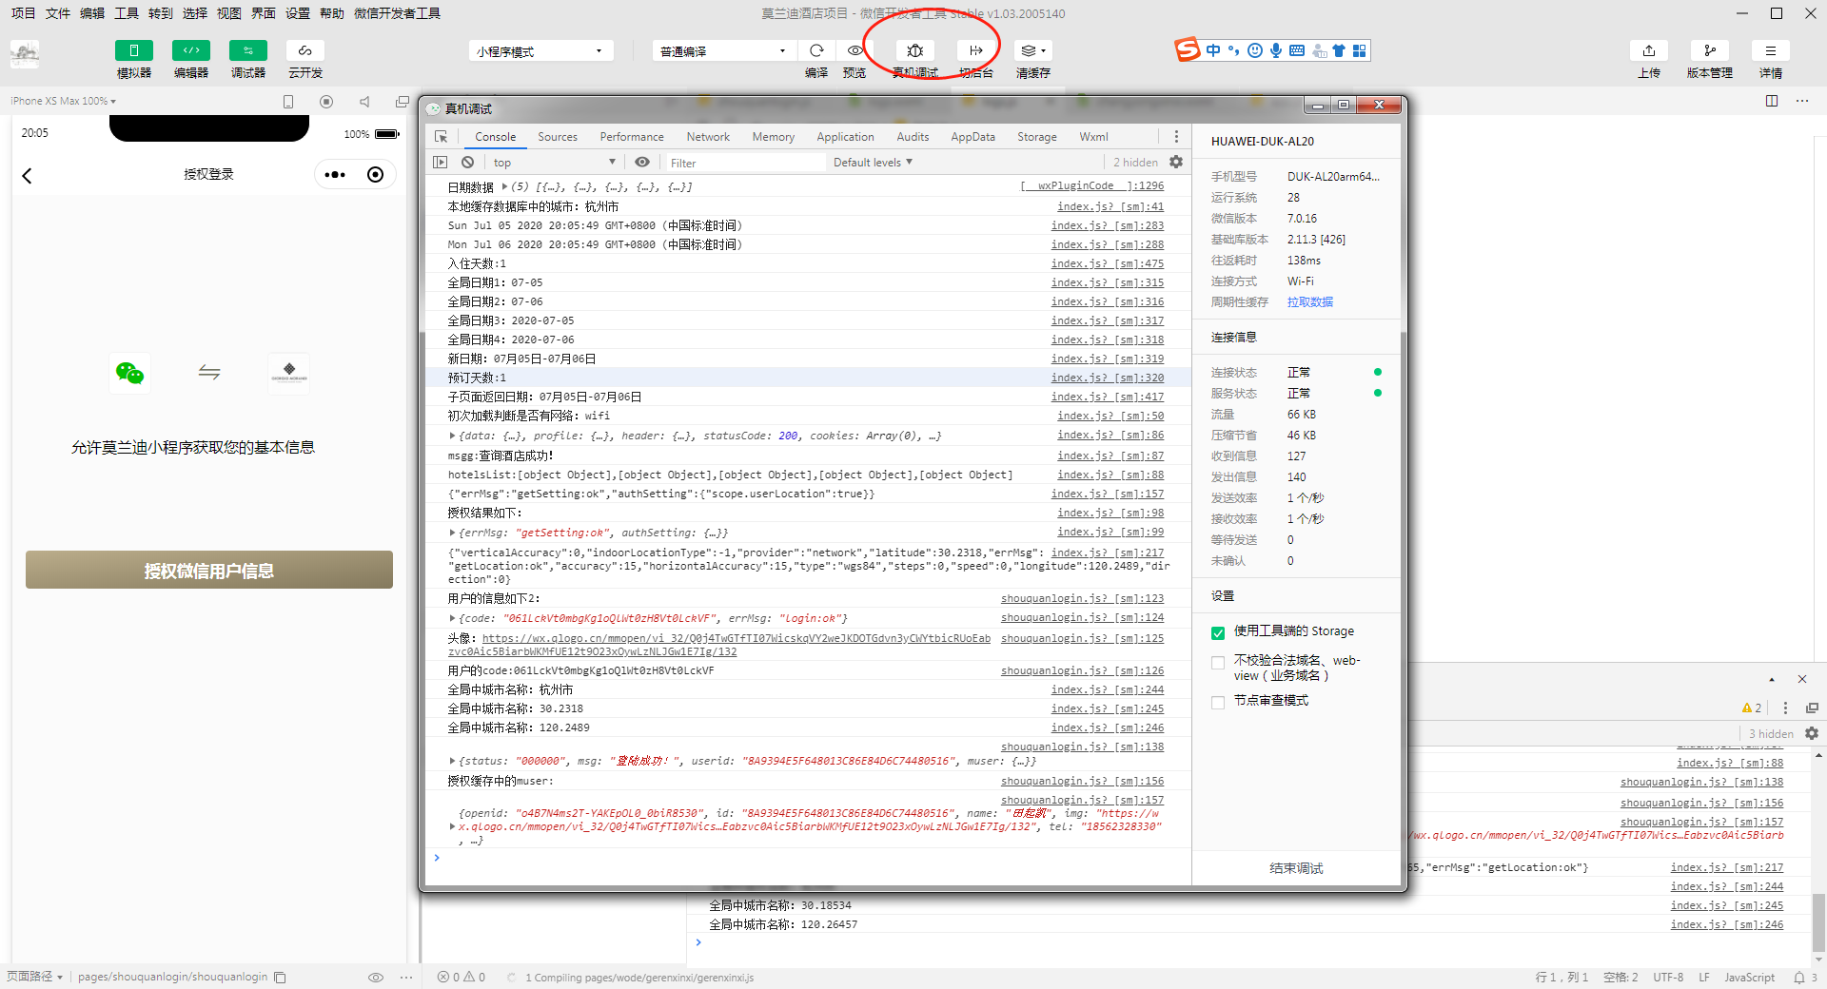Open the mini program three-dot capsule menu
This screenshot has height=989, width=1827.
point(335,175)
